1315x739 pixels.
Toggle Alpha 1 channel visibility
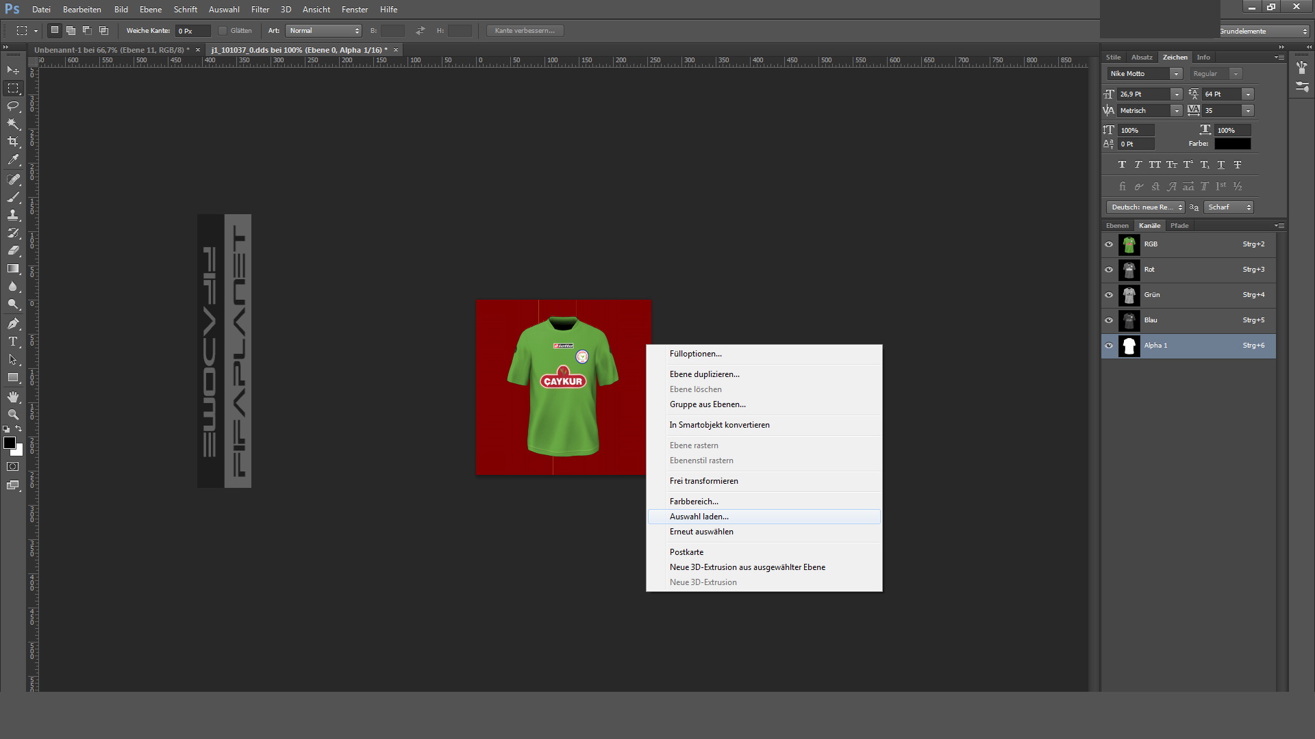coord(1109,346)
